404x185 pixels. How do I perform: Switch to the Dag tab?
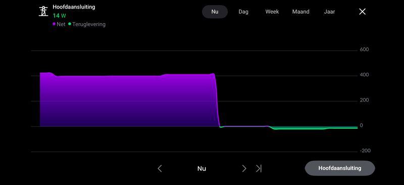click(x=243, y=12)
